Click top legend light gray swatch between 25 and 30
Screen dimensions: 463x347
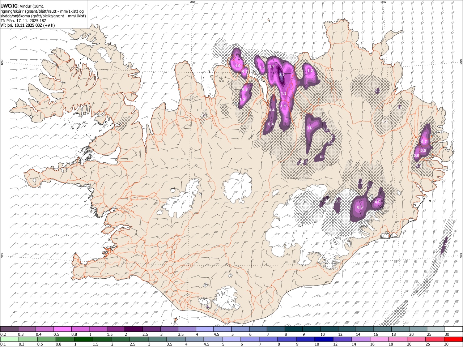435,329
